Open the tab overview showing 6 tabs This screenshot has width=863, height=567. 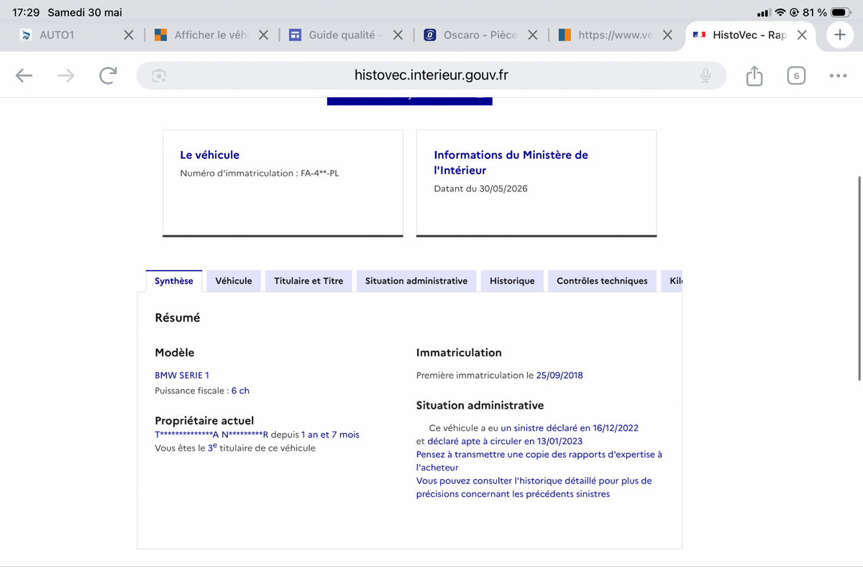point(796,76)
